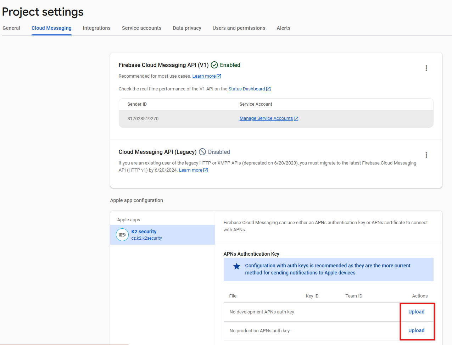
Task: Go to the Service accounts tab
Action: 141,28
